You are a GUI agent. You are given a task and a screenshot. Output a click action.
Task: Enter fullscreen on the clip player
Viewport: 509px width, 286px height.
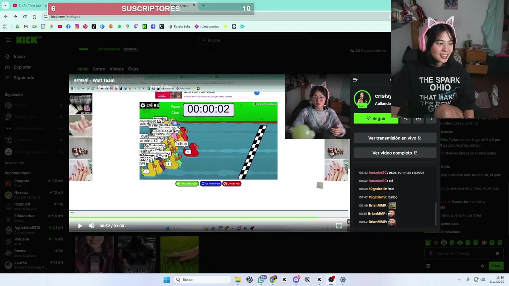339,226
